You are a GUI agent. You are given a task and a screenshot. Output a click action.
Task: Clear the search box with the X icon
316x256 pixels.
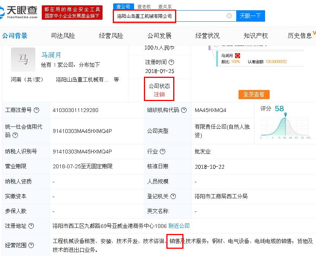click(229, 16)
